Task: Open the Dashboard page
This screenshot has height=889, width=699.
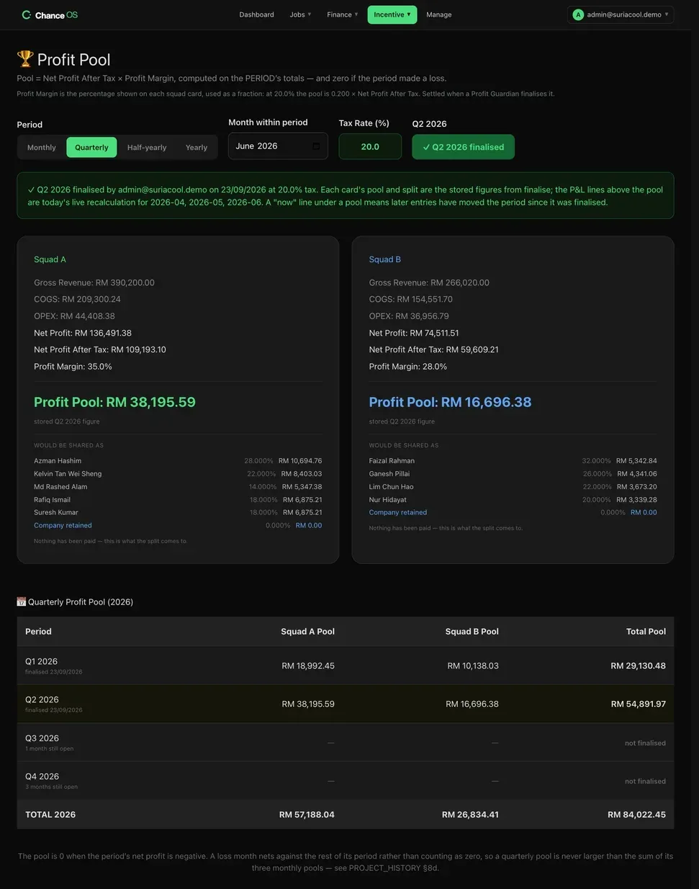Action: point(257,14)
